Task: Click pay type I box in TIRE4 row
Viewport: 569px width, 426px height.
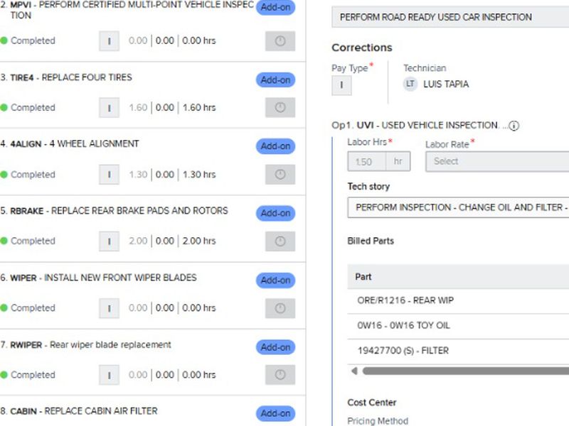Action: point(109,108)
